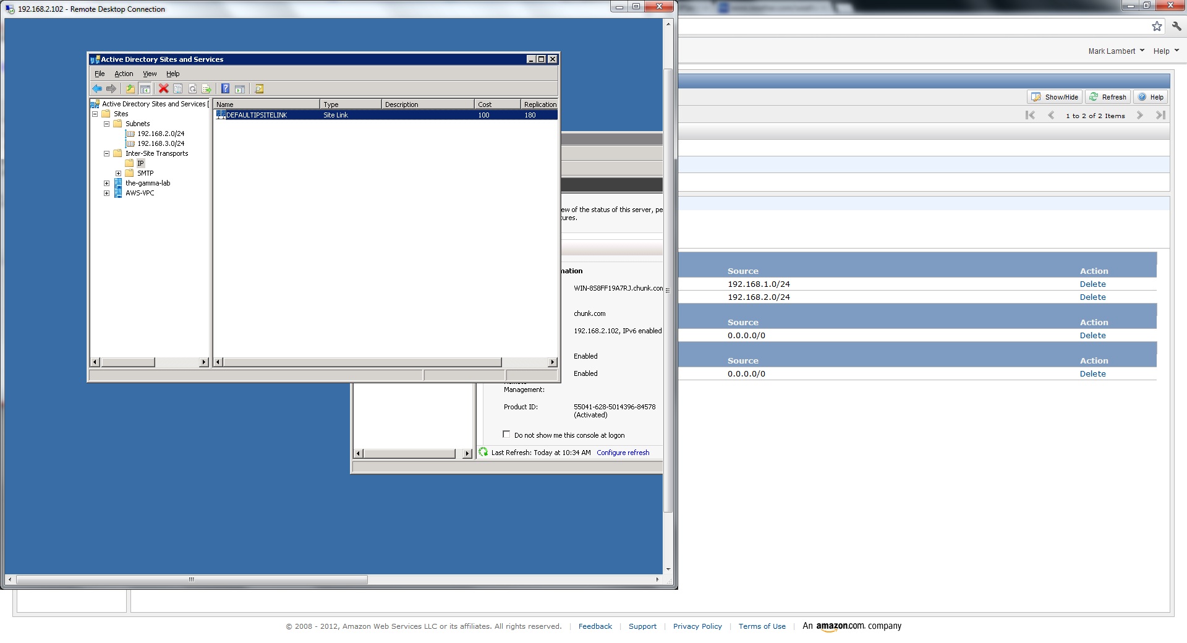The image size is (1187, 643).
Task: Open the Action menu
Action: [124, 74]
